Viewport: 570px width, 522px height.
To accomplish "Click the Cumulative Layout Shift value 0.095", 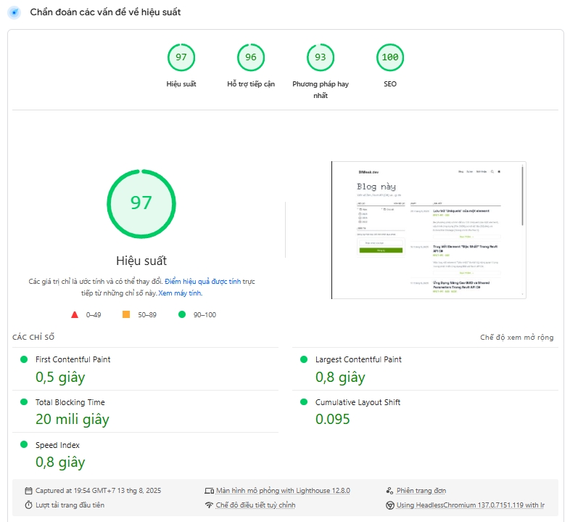I will coord(332,420).
